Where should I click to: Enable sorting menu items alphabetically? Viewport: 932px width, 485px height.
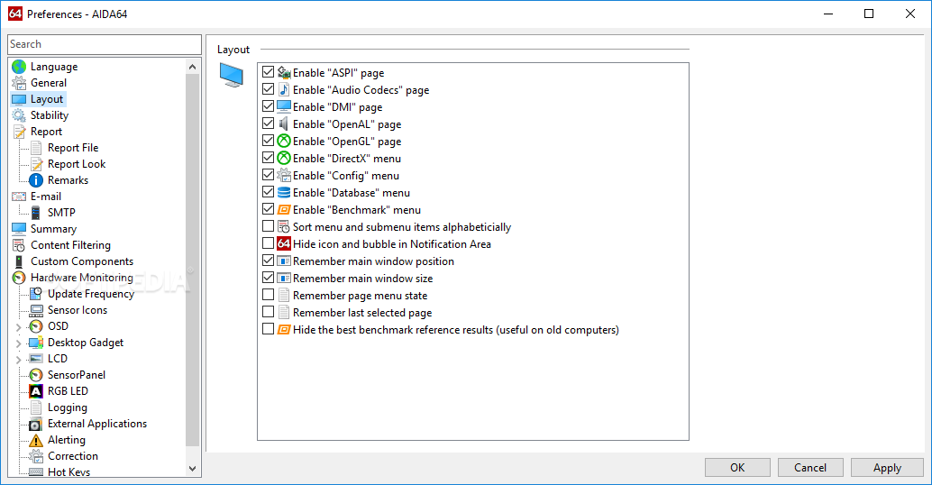(x=268, y=226)
